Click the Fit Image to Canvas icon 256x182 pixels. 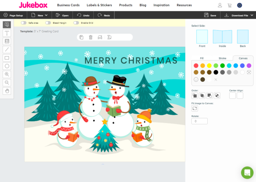(x=195, y=108)
